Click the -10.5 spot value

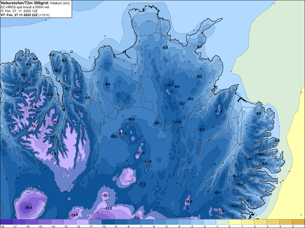[50, 94]
